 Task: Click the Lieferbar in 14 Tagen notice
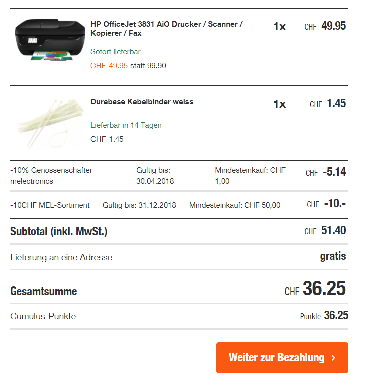point(126,125)
